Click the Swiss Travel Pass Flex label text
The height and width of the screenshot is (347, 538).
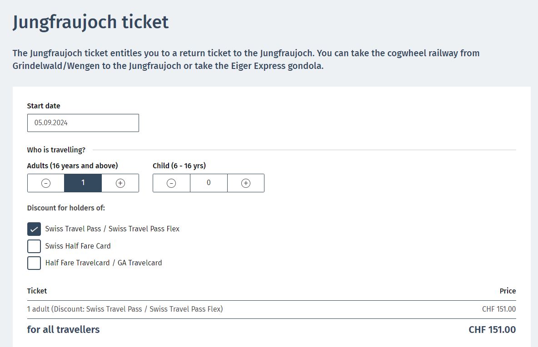pos(144,229)
